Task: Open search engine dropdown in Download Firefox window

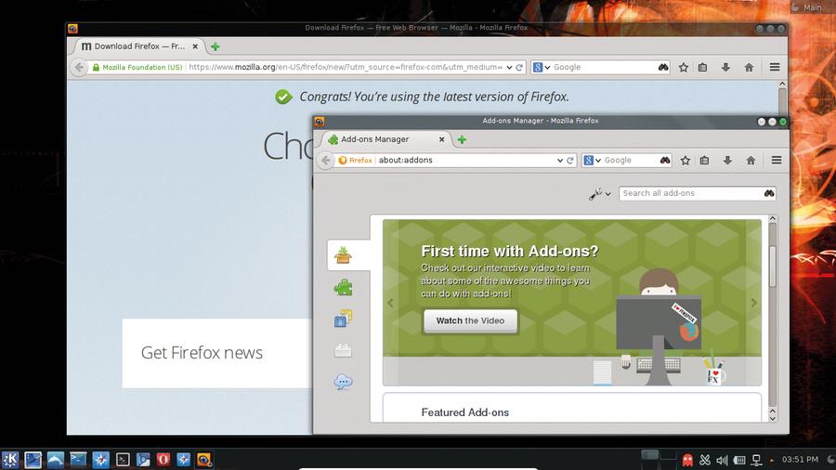Action: click(x=542, y=67)
